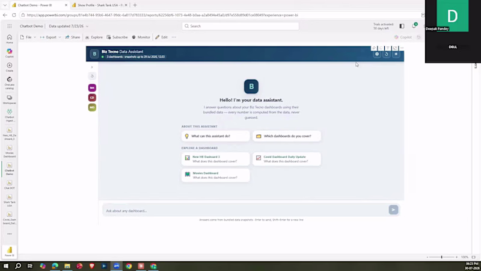
Task: Open Shark Tank USA report in sidebar
Action: coord(10,200)
